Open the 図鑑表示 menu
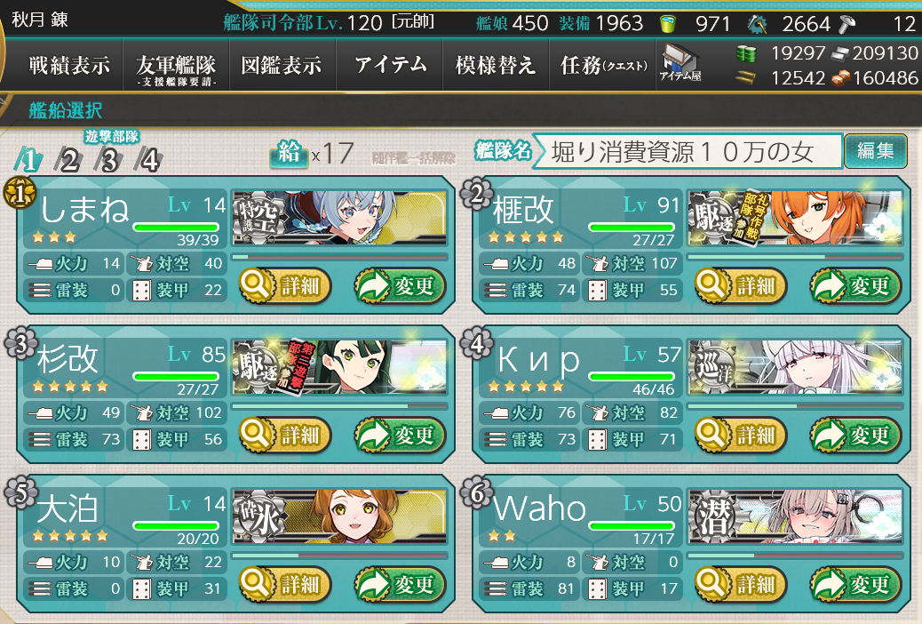 click(x=282, y=65)
